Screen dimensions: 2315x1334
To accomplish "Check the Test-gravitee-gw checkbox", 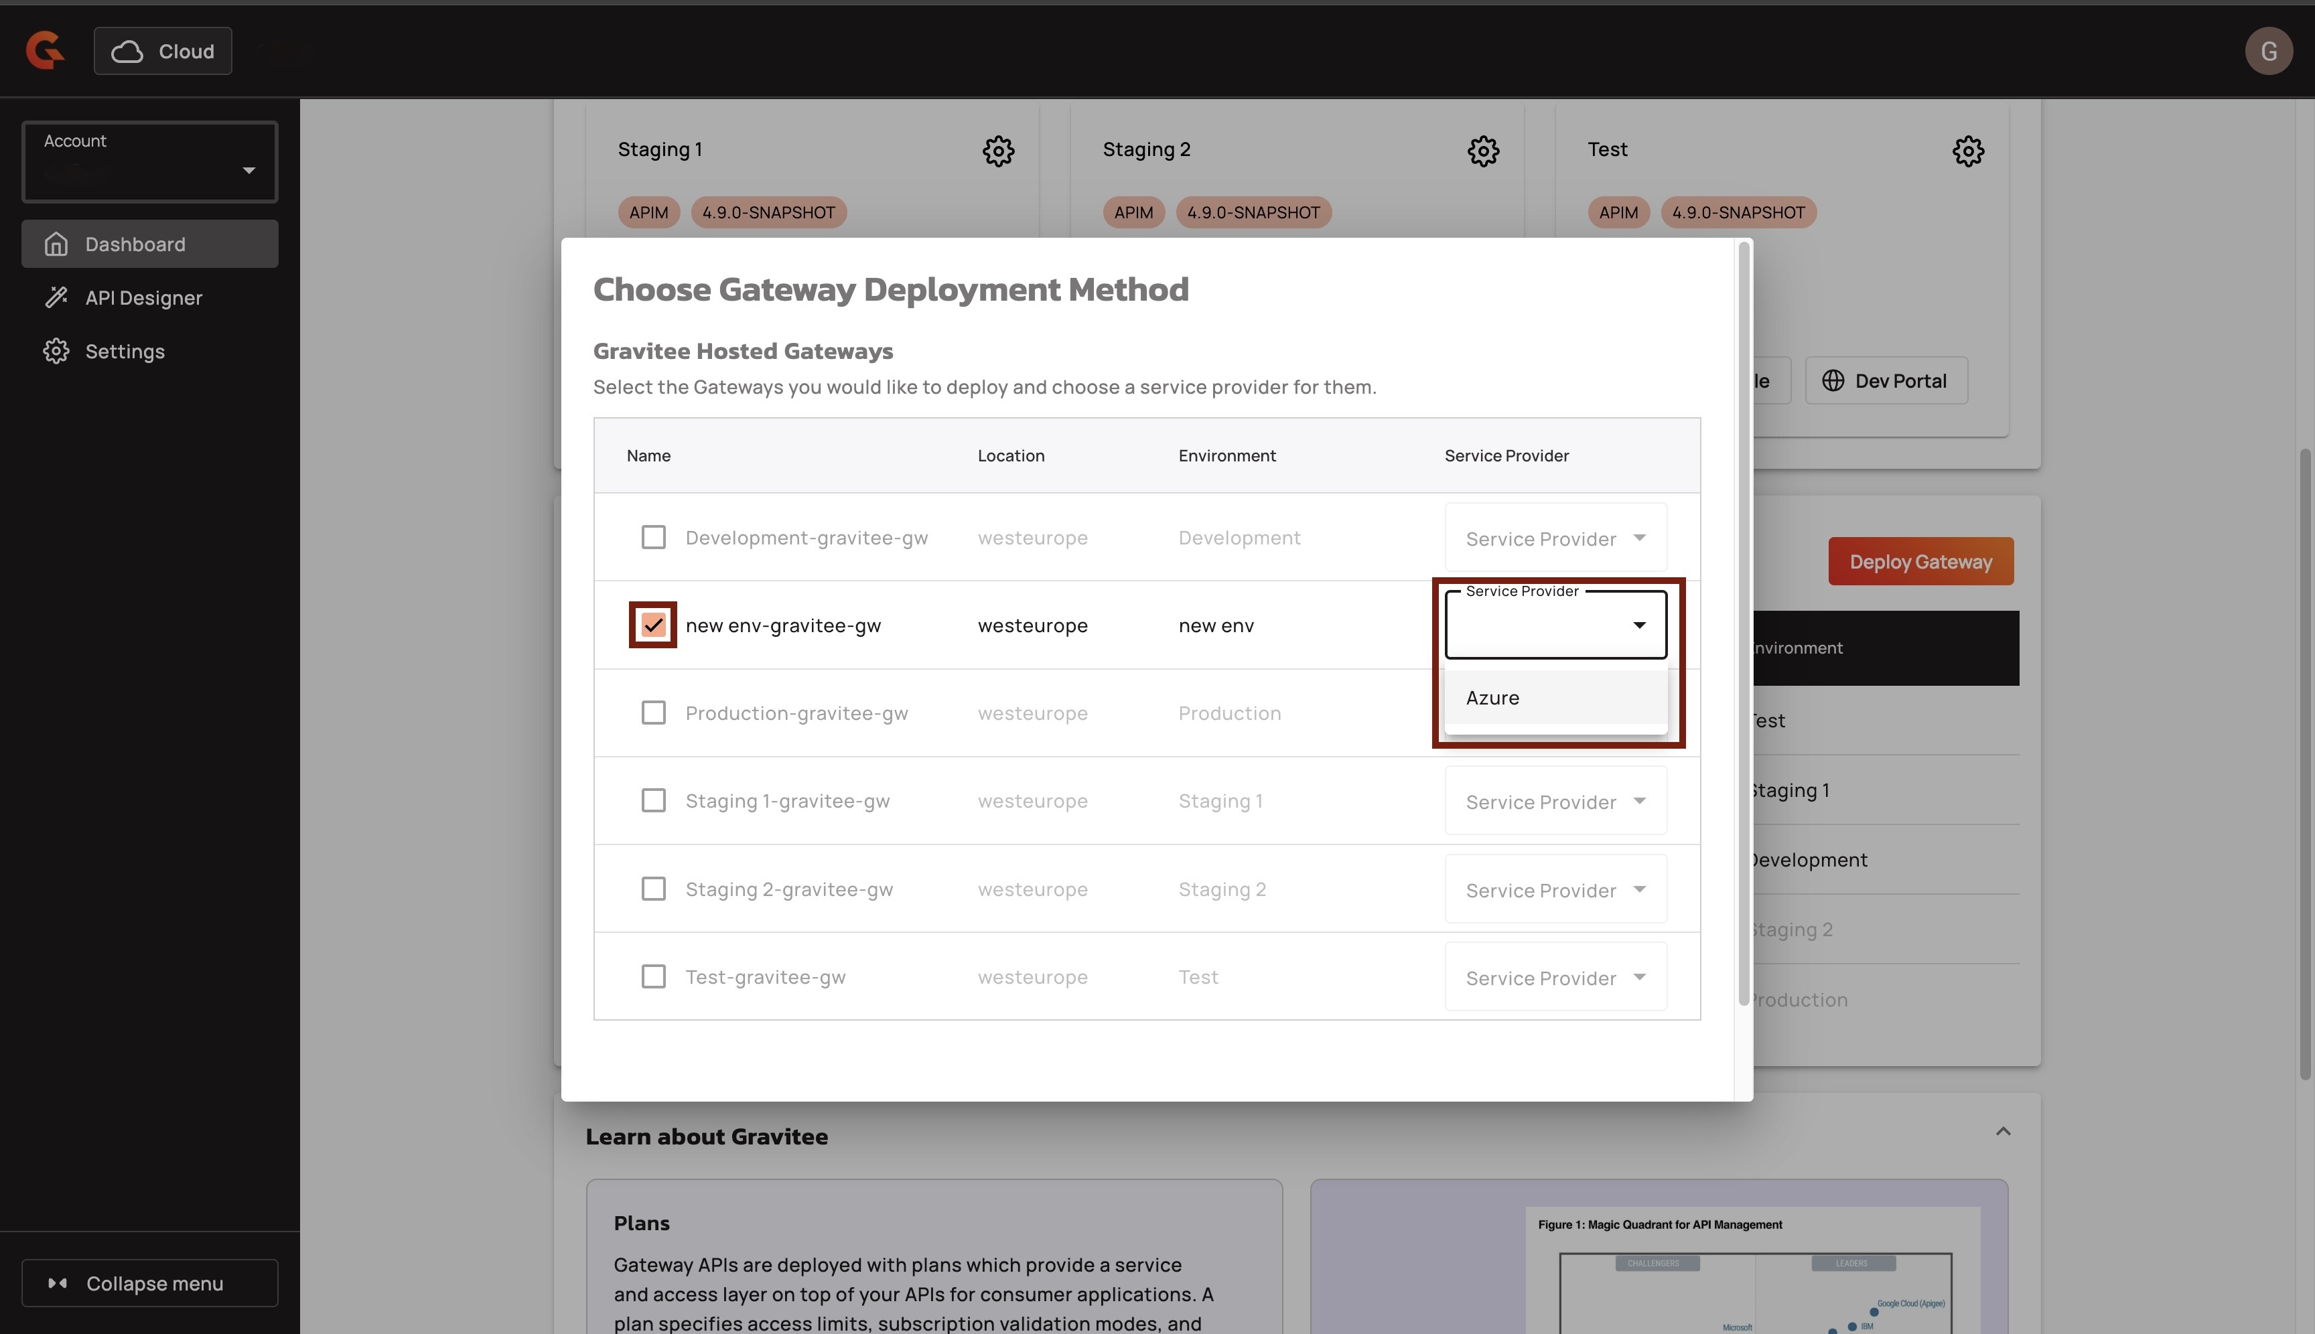I will pos(652,976).
